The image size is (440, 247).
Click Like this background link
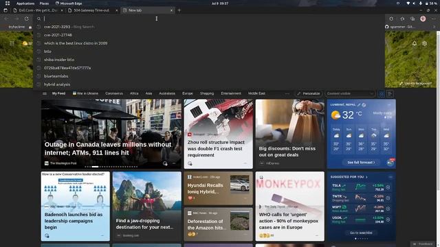415,84
